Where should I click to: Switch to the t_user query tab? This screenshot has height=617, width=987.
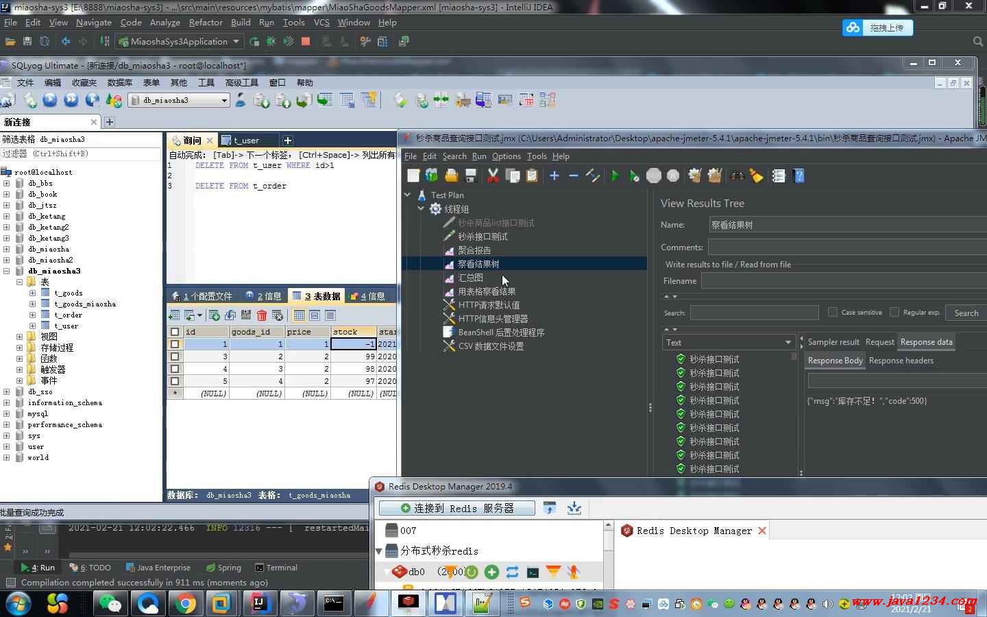click(246, 140)
